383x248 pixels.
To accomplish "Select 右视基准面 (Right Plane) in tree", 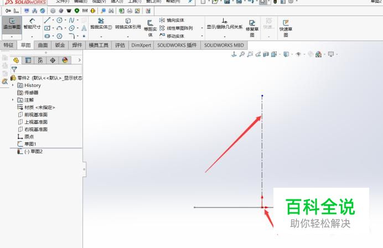I will 33,129.
